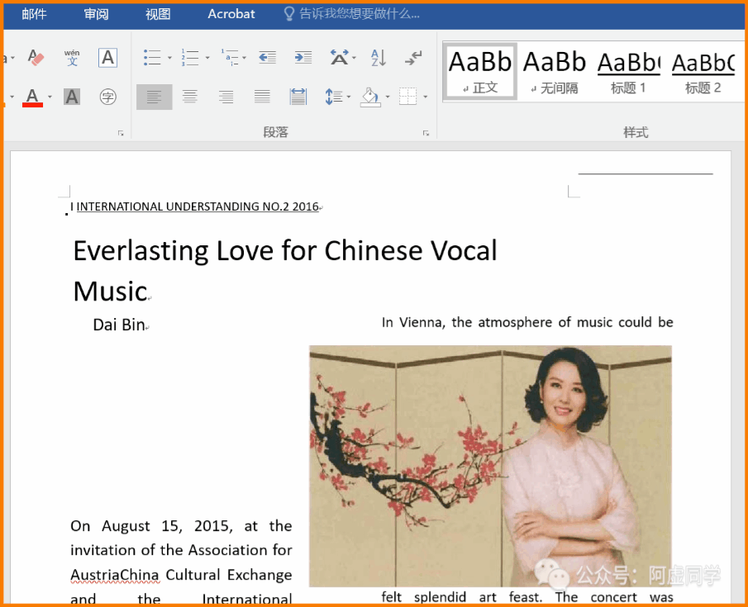
Task: Click the Distributed alignment icon
Action: [x=298, y=97]
